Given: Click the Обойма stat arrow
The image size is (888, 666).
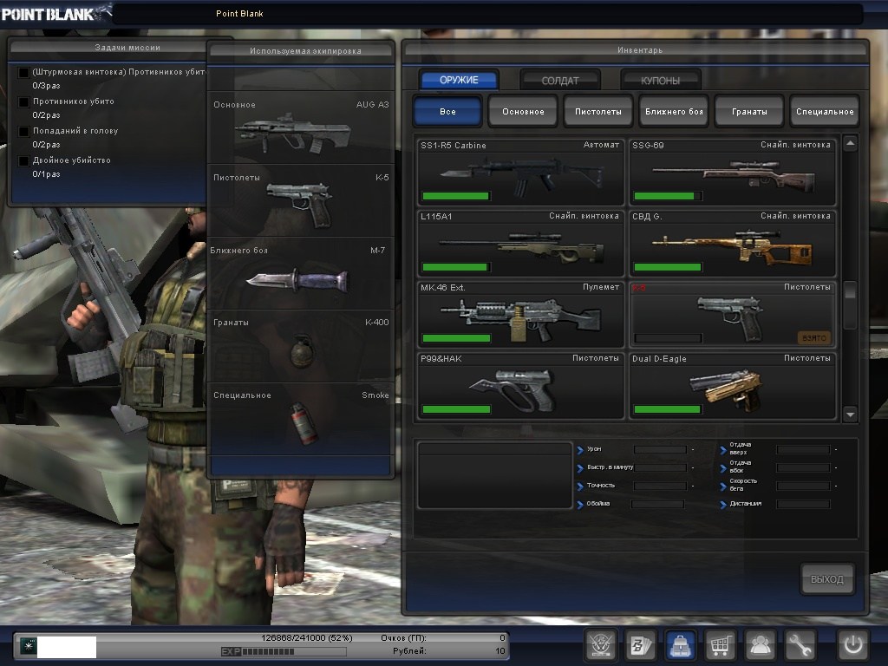Looking at the screenshot, I should coord(580,505).
